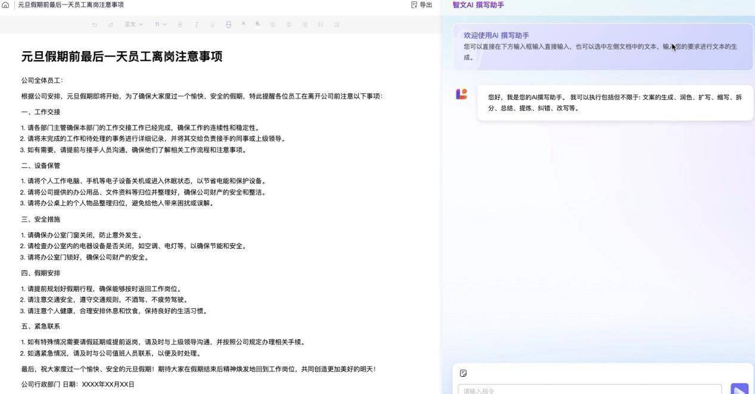Click the AI assistant avatar logo
Image resolution: width=755 pixels, height=394 pixels.
tap(461, 93)
